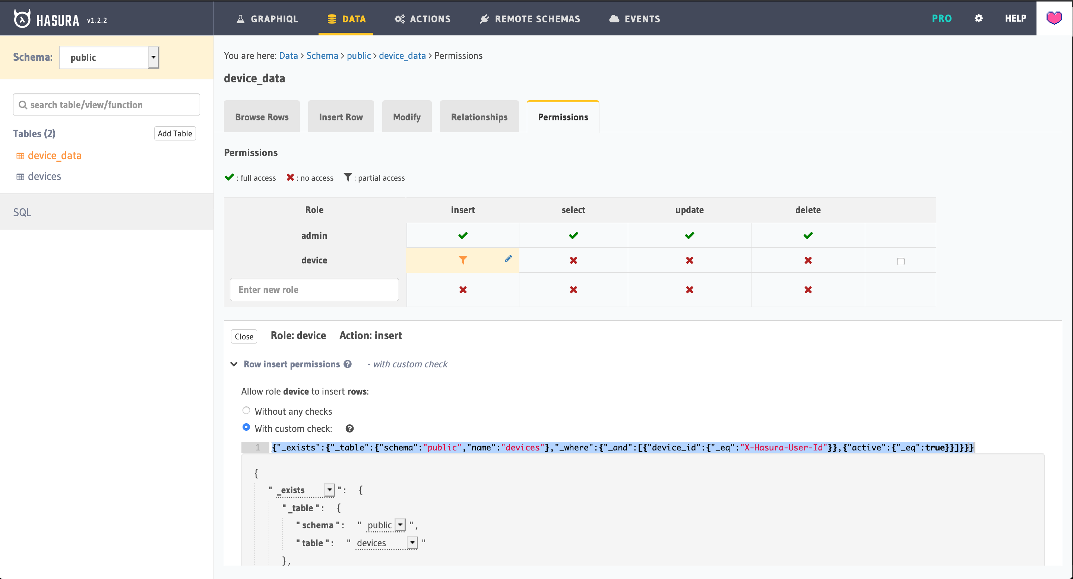1073x579 pixels.
Task: Open the Schema public dropdown
Action: point(109,57)
